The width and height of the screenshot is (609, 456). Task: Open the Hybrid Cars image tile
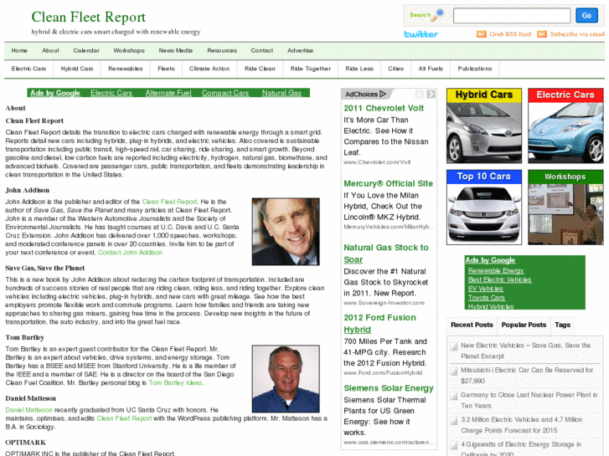click(x=484, y=126)
